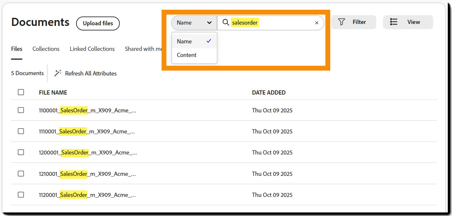Open the 1110001_SalesOrder document
This screenshot has width=452, height=216.
click(x=87, y=131)
